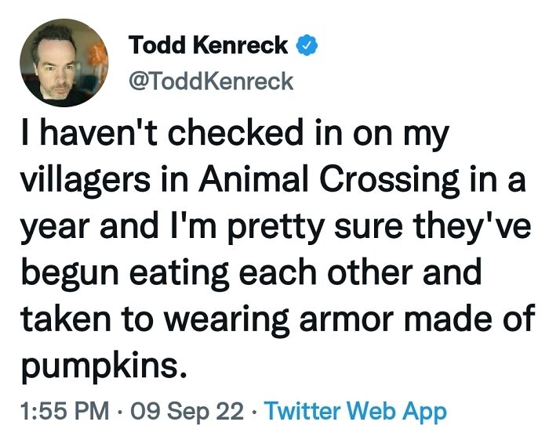The height and width of the screenshot is (436, 549).
Task: Open the Twitter Web App source link
Action: 354,412
